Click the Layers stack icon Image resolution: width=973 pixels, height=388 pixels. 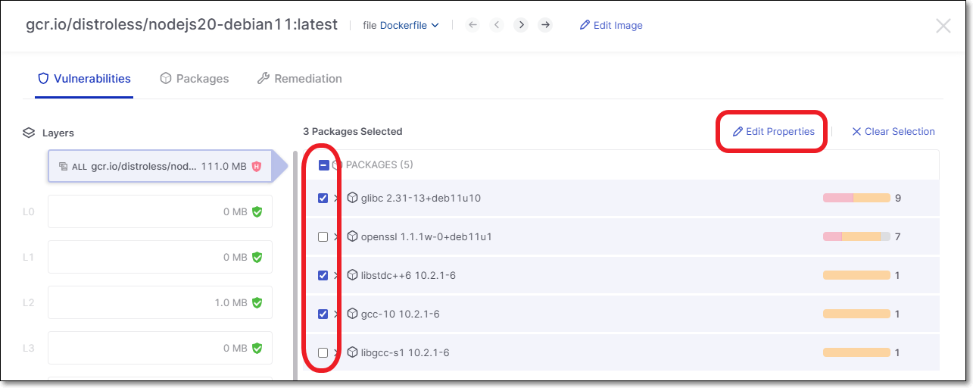click(x=29, y=133)
